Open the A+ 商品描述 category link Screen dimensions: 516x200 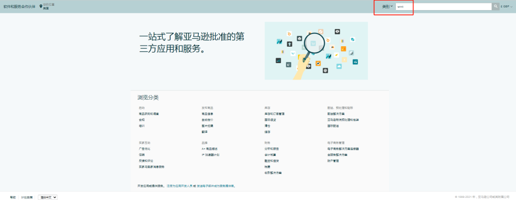[209, 149]
